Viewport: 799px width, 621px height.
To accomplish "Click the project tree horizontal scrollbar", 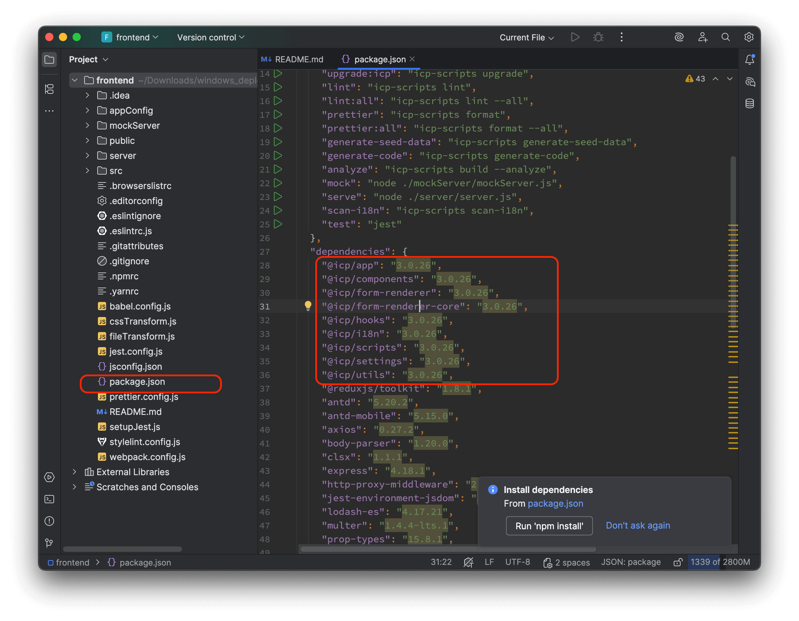I will tap(123, 549).
